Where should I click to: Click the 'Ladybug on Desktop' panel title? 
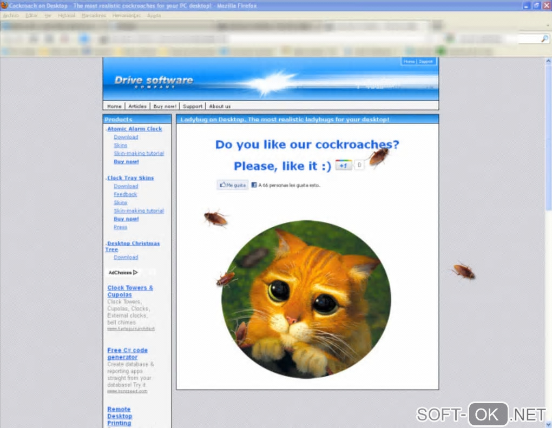[x=285, y=120]
